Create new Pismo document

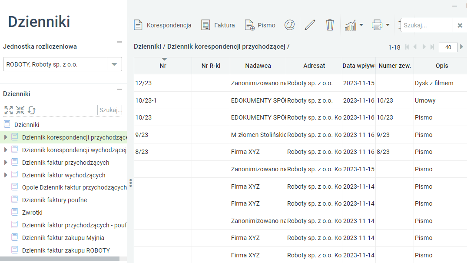260,25
